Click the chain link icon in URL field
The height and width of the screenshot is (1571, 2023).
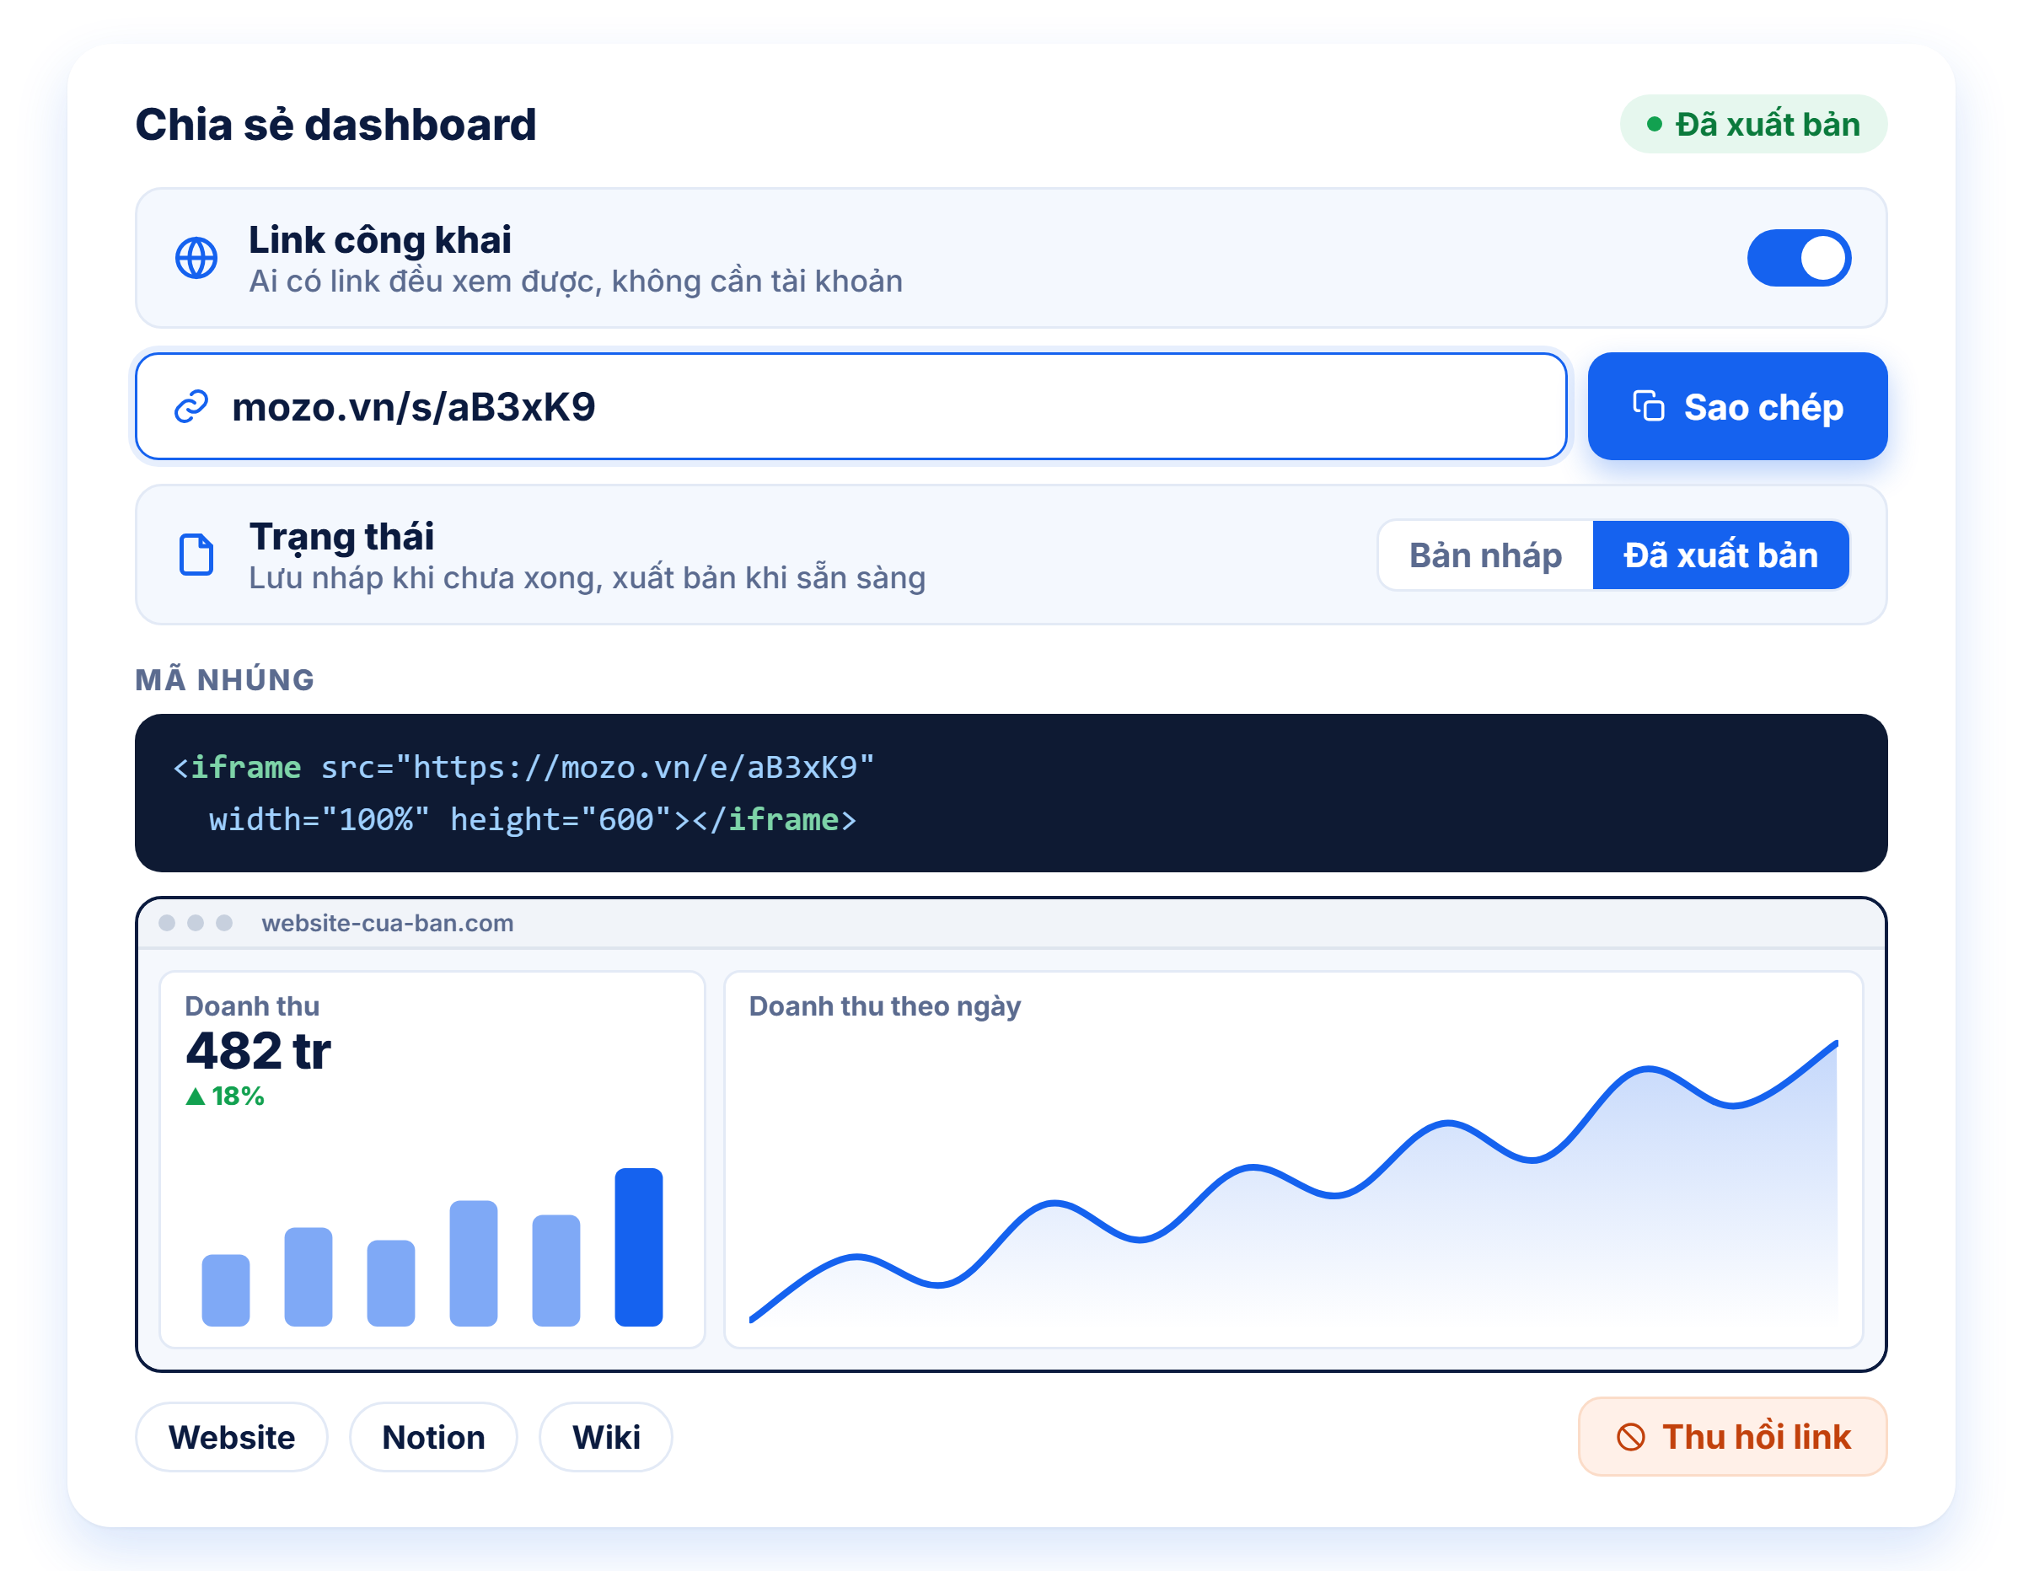click(191, 406)
